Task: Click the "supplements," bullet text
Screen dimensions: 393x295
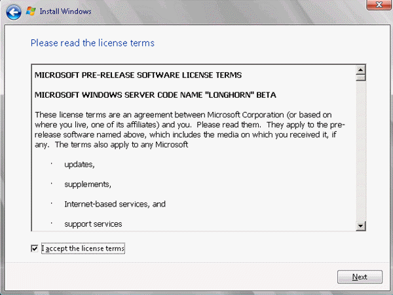Action: pyautogui.click(x=88, y=184)
